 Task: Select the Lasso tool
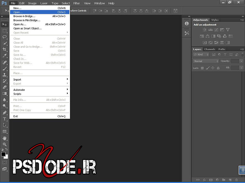pyautogui.click(x=4, y=37)
